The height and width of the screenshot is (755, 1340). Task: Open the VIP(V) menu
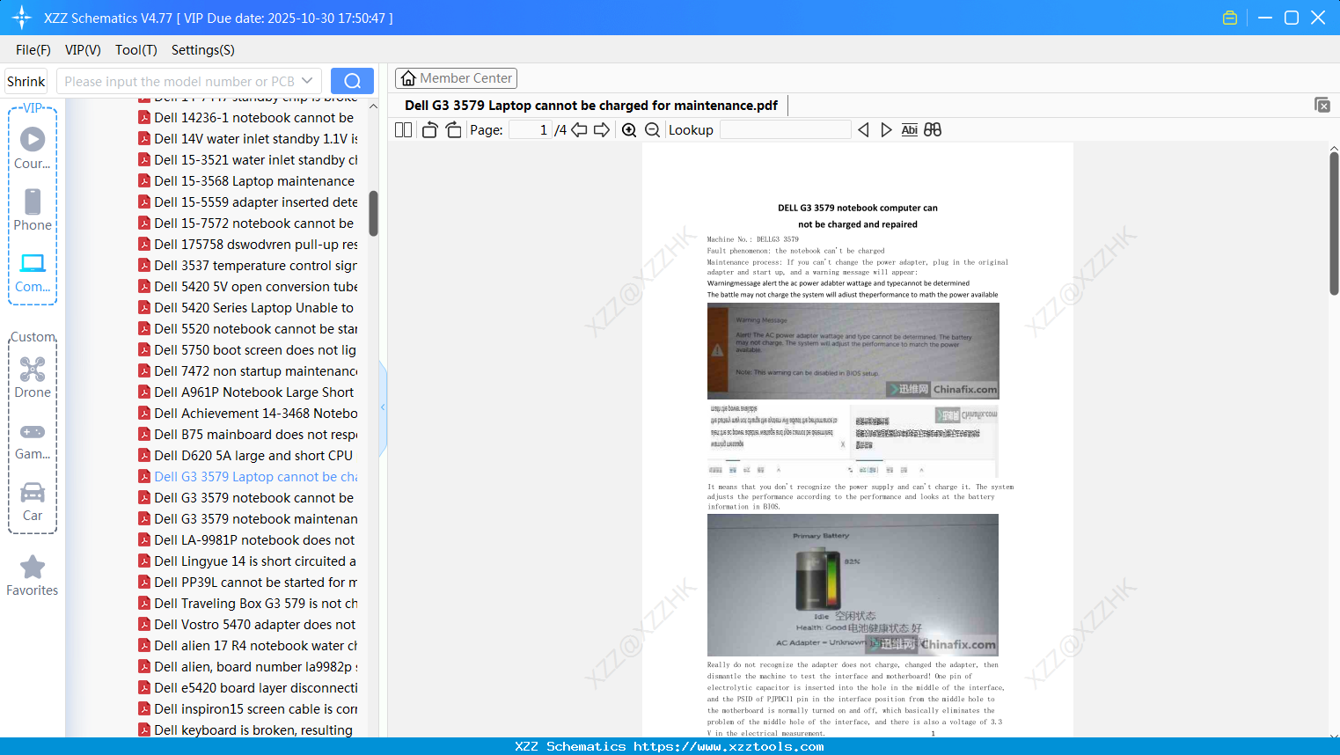(x=83, y=50)
